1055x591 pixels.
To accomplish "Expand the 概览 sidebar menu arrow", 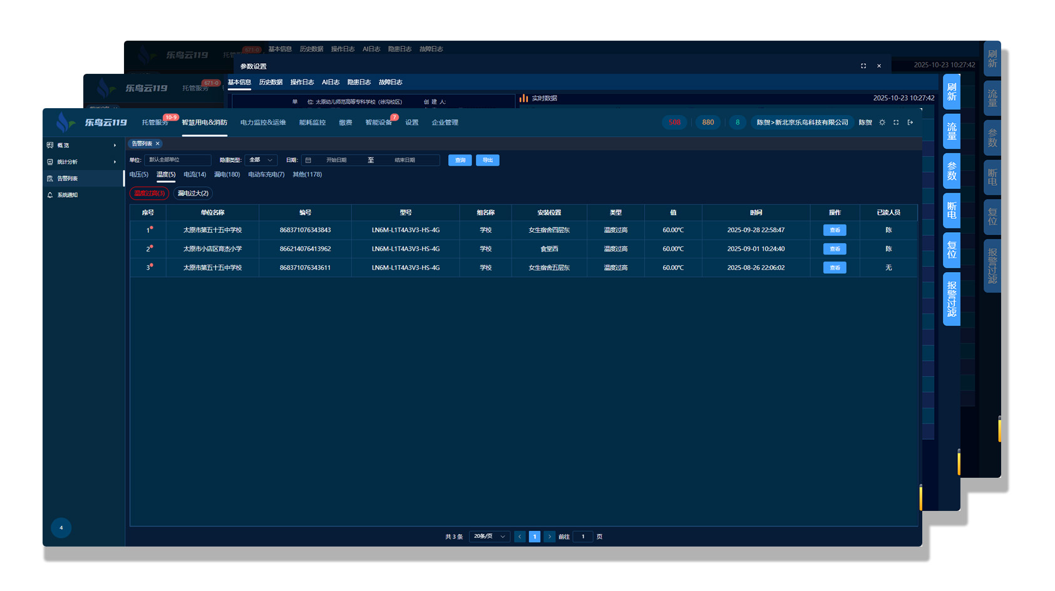I will [115, 145].
